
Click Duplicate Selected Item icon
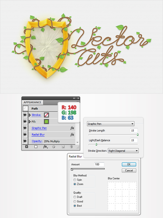pyautogui.click(x=63, y=147)
